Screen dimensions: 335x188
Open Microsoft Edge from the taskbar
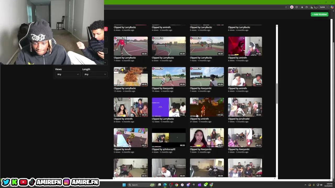165,185
